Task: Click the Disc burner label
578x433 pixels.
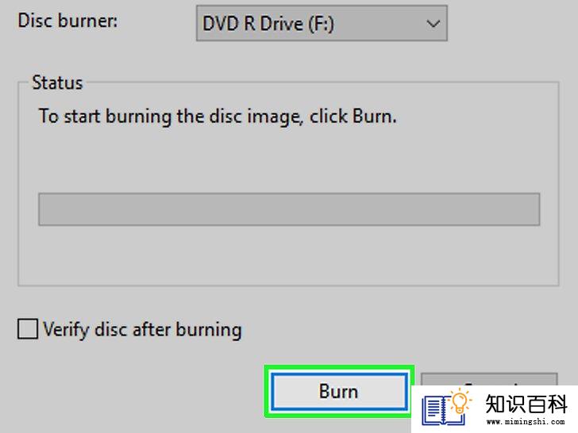Action: click(67, 21)
